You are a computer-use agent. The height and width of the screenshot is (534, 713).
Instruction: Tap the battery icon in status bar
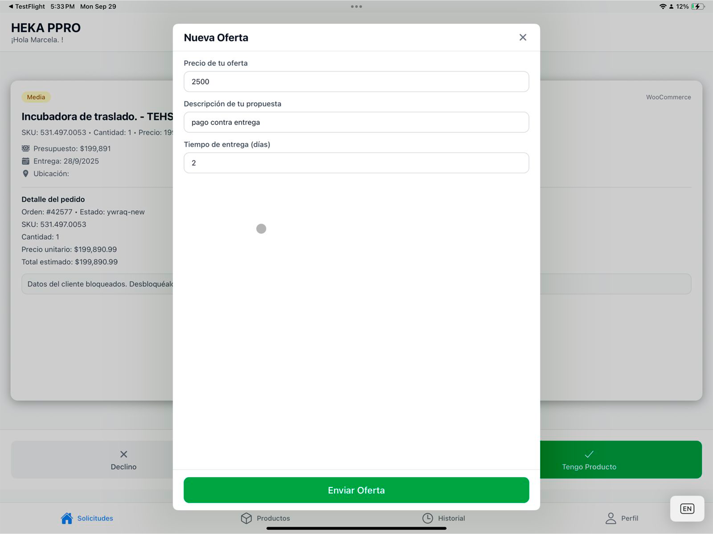(x=697, y=6)
